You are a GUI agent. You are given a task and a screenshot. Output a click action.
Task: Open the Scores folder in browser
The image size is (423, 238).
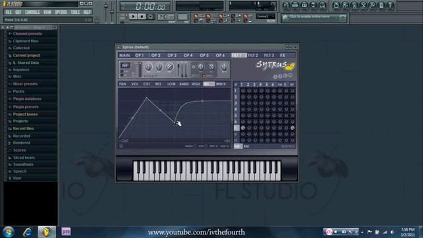pos(19,150)
